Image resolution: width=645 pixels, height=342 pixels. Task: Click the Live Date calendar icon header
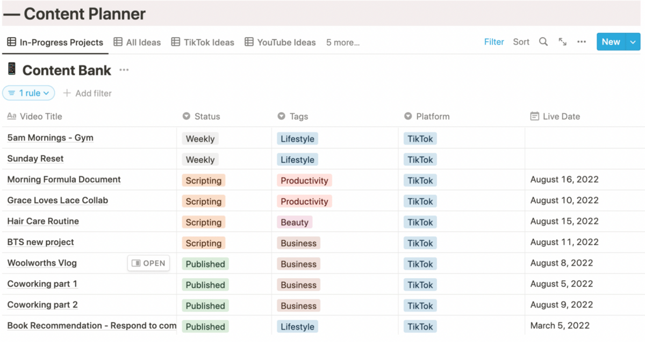tap(534, 117)
